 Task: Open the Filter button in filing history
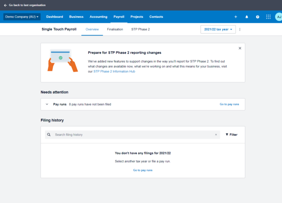tap(231, 134)
